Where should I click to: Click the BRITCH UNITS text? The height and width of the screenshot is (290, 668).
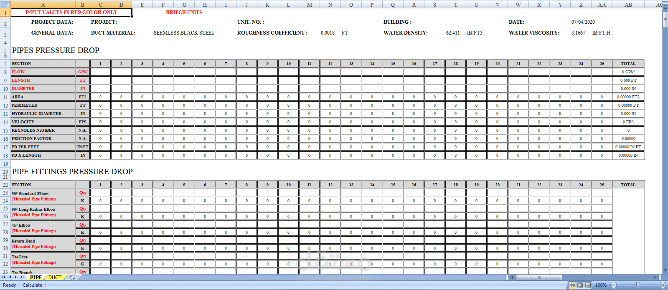click(x=184, y=12)
